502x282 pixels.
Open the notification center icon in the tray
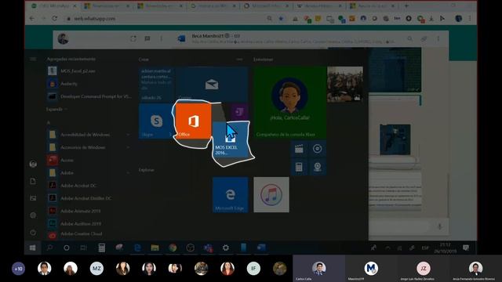click(x=466, y=248)
